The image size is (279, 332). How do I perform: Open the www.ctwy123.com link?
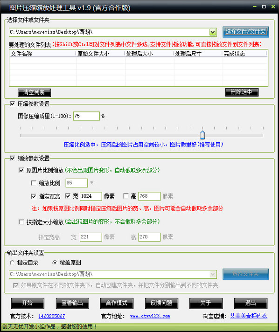[150, 316]
